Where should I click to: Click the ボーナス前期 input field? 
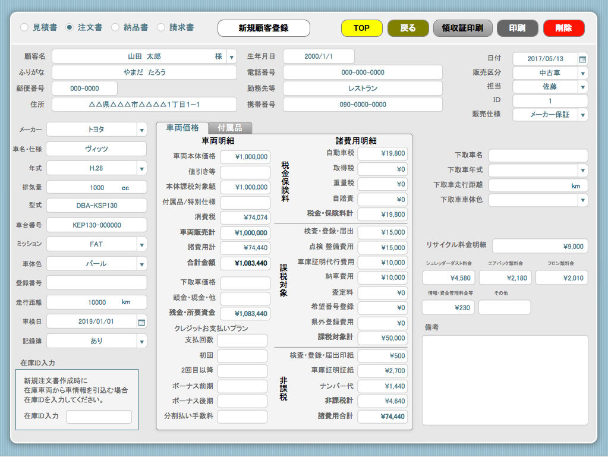pos(242,386)
